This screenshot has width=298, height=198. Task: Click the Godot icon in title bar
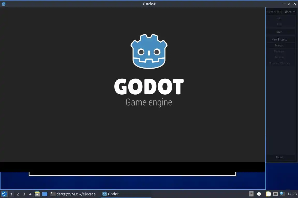[4, 4]
